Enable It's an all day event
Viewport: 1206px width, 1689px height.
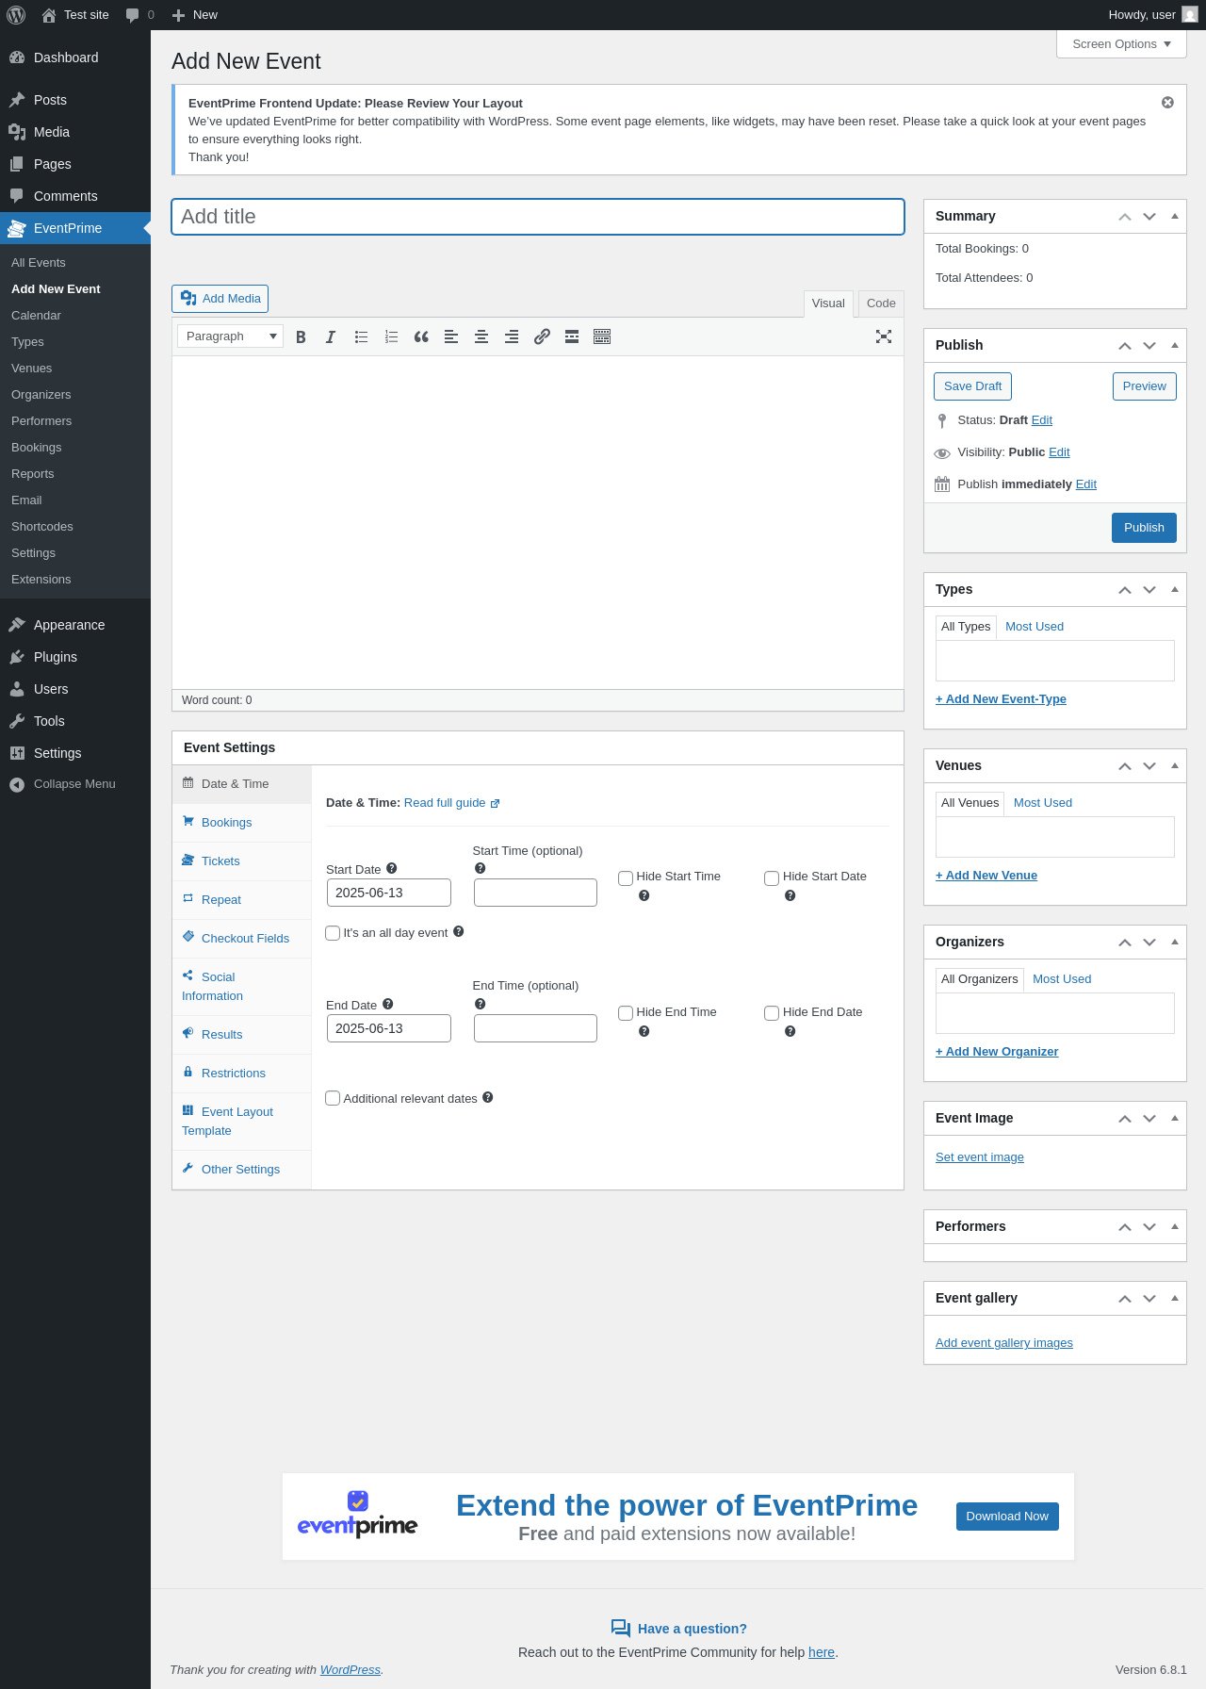(333, 933)
